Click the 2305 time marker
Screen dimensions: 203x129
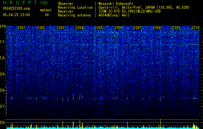99,28
